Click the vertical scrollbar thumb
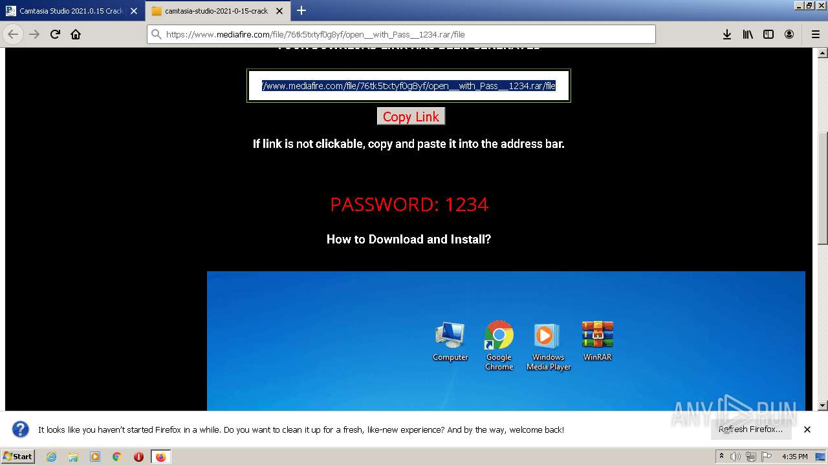Screen dimensions: 828x465 pyautogui.click(x=823, y=189)
